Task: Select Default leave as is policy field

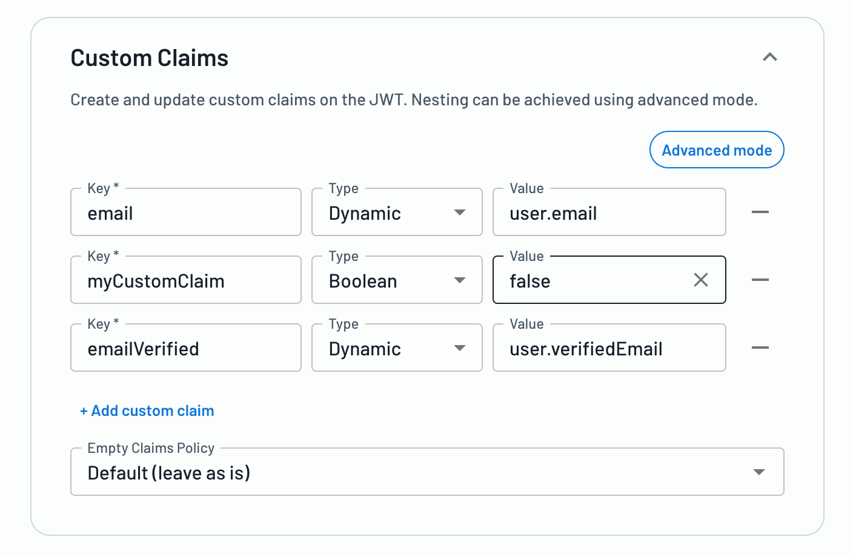Action: click(x=363, y=473)
